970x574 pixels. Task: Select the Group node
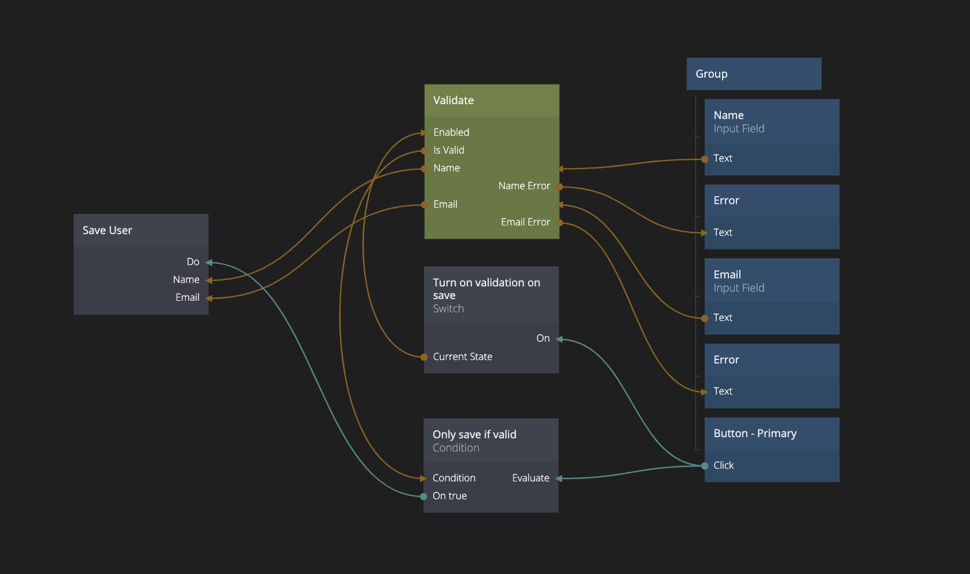(753, 74)
